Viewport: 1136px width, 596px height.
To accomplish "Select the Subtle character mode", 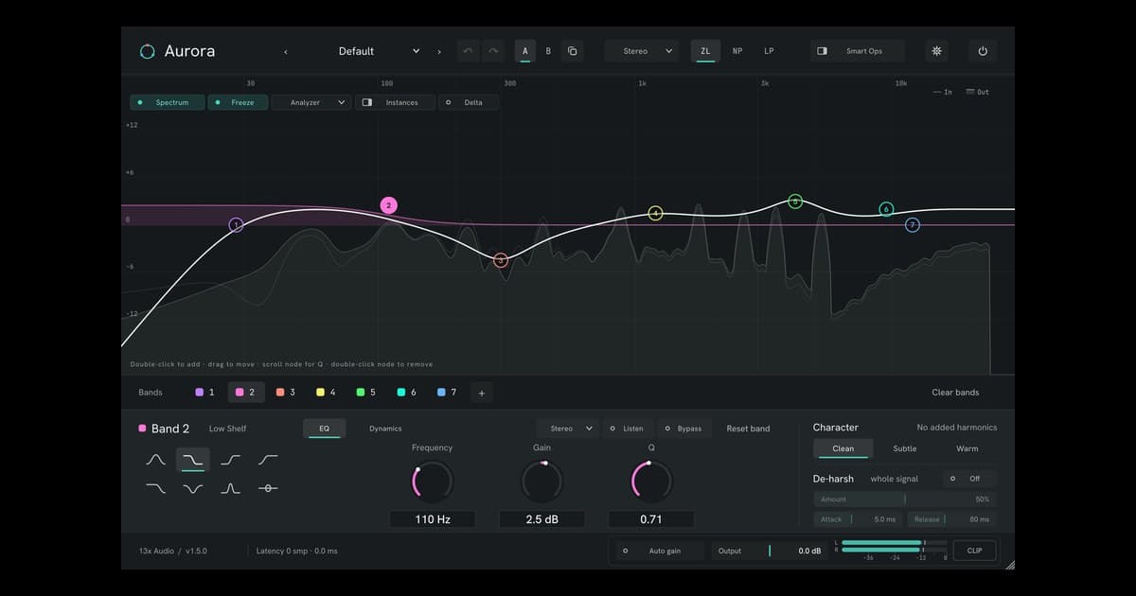I will (x=905, y=448).
